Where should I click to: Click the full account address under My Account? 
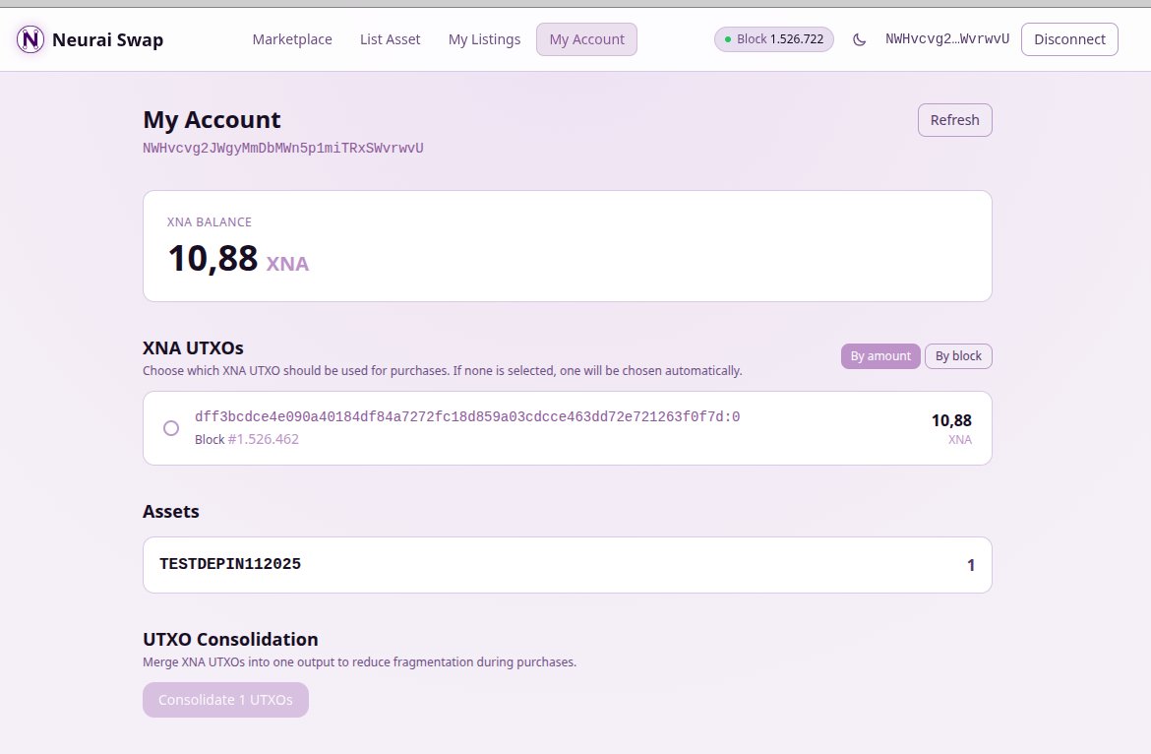click(282, 149)
